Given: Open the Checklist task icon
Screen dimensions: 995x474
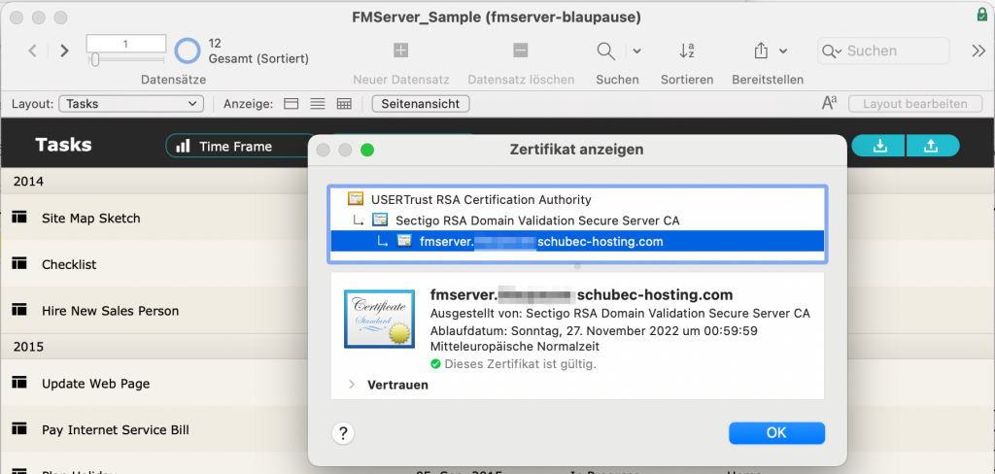Looking at the screenshot, I should click(x=19, y=264).
